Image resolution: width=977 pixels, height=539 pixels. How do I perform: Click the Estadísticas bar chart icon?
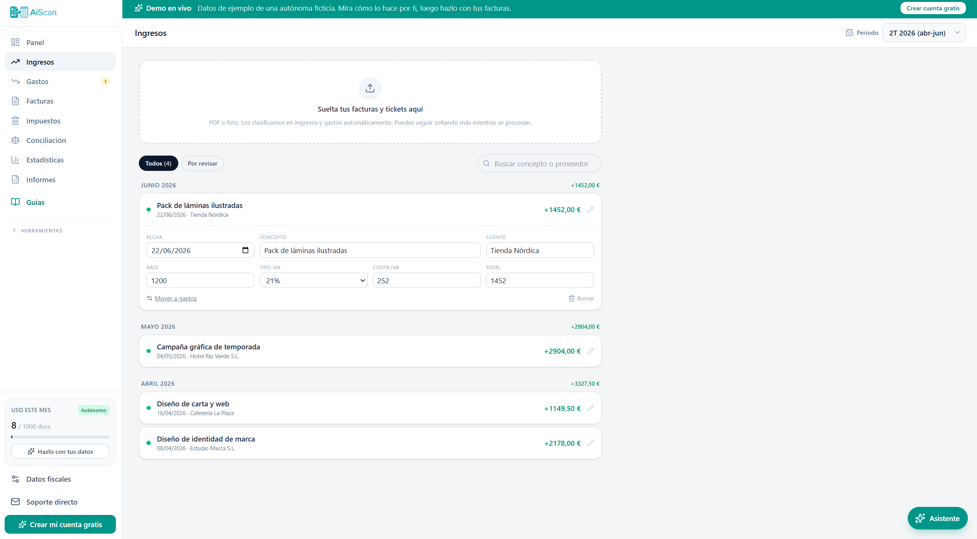coord(15,160)
